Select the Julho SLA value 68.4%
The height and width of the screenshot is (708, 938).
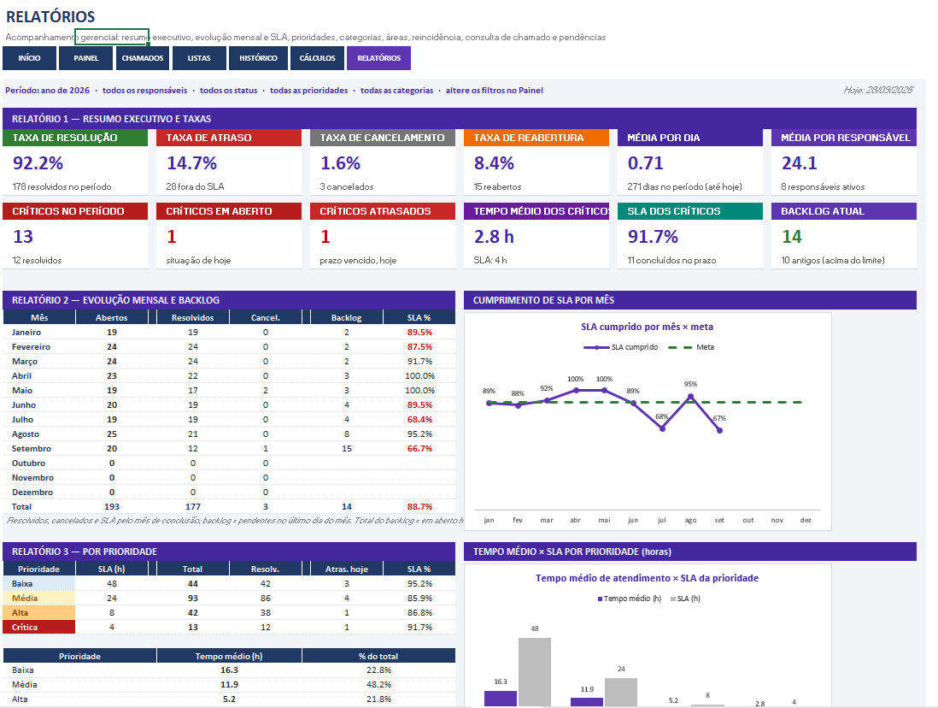point(420,420)
